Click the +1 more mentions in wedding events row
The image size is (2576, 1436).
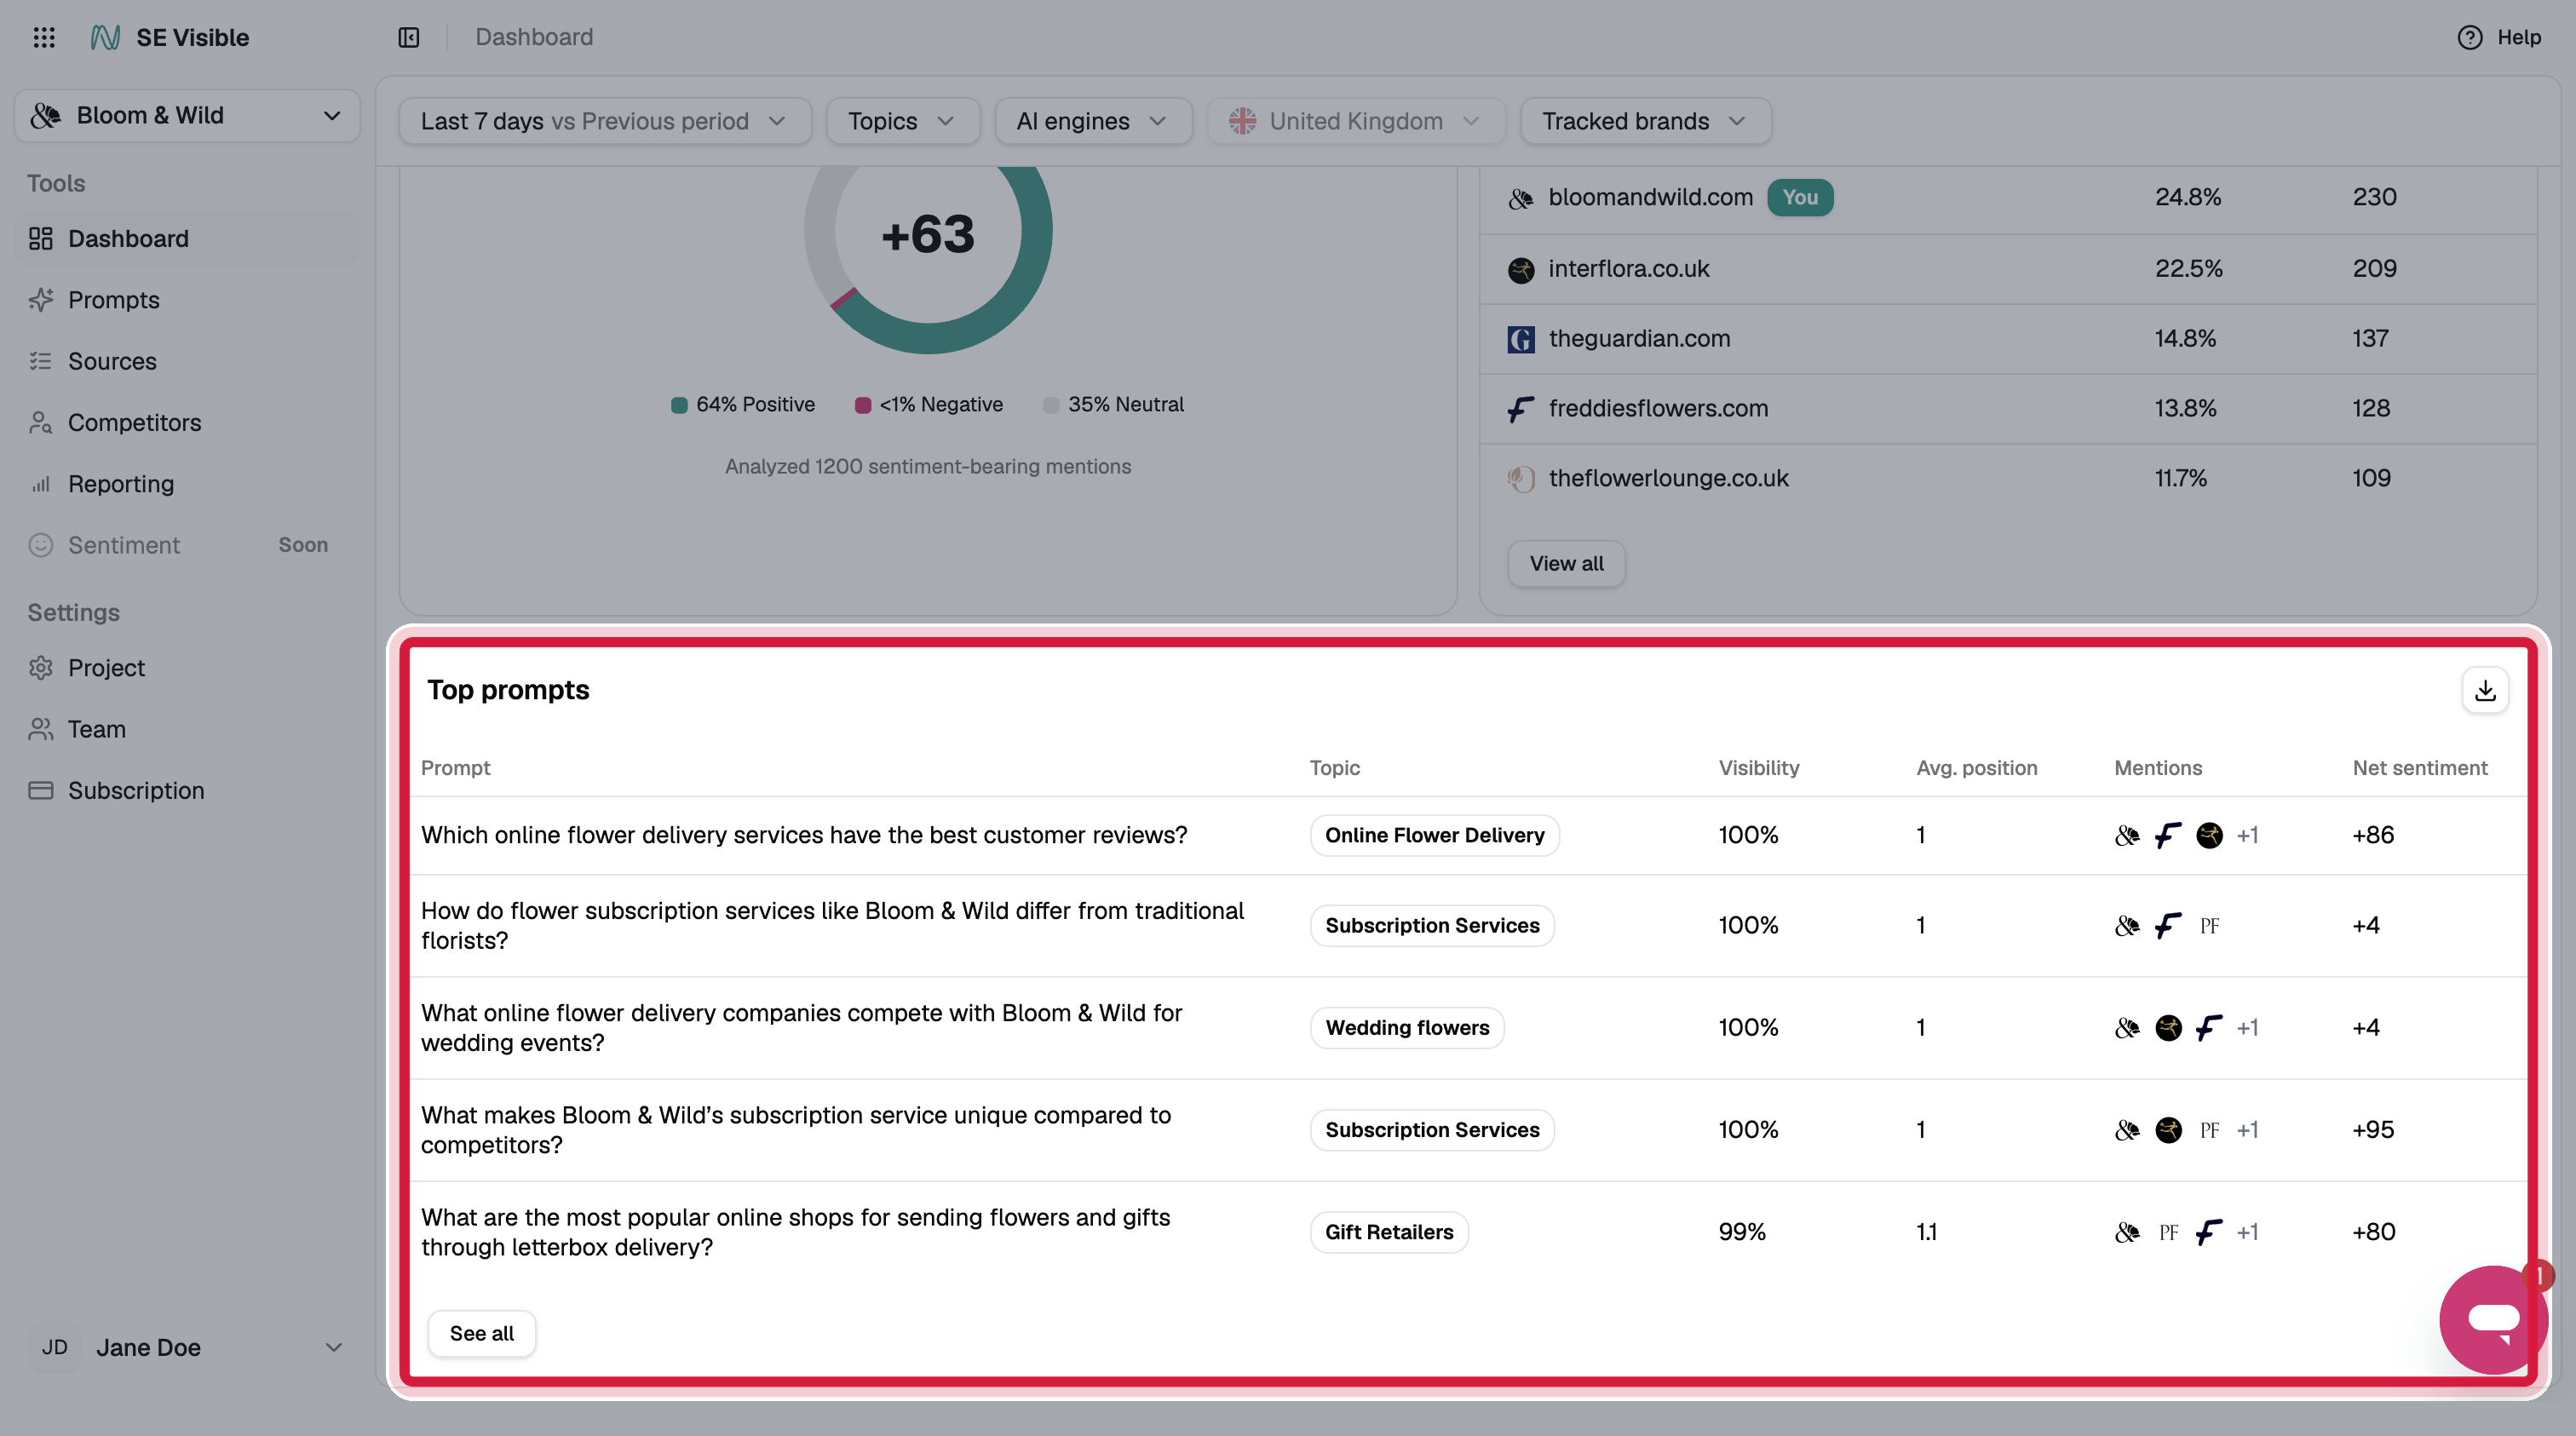point(2247,1028)
